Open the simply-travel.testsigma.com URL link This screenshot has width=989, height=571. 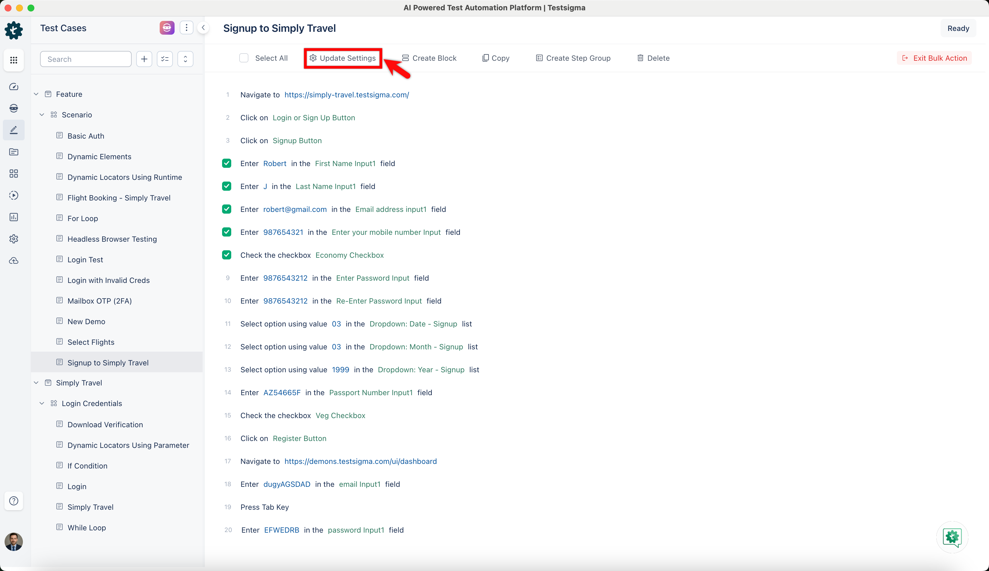[x=347, y=95]
